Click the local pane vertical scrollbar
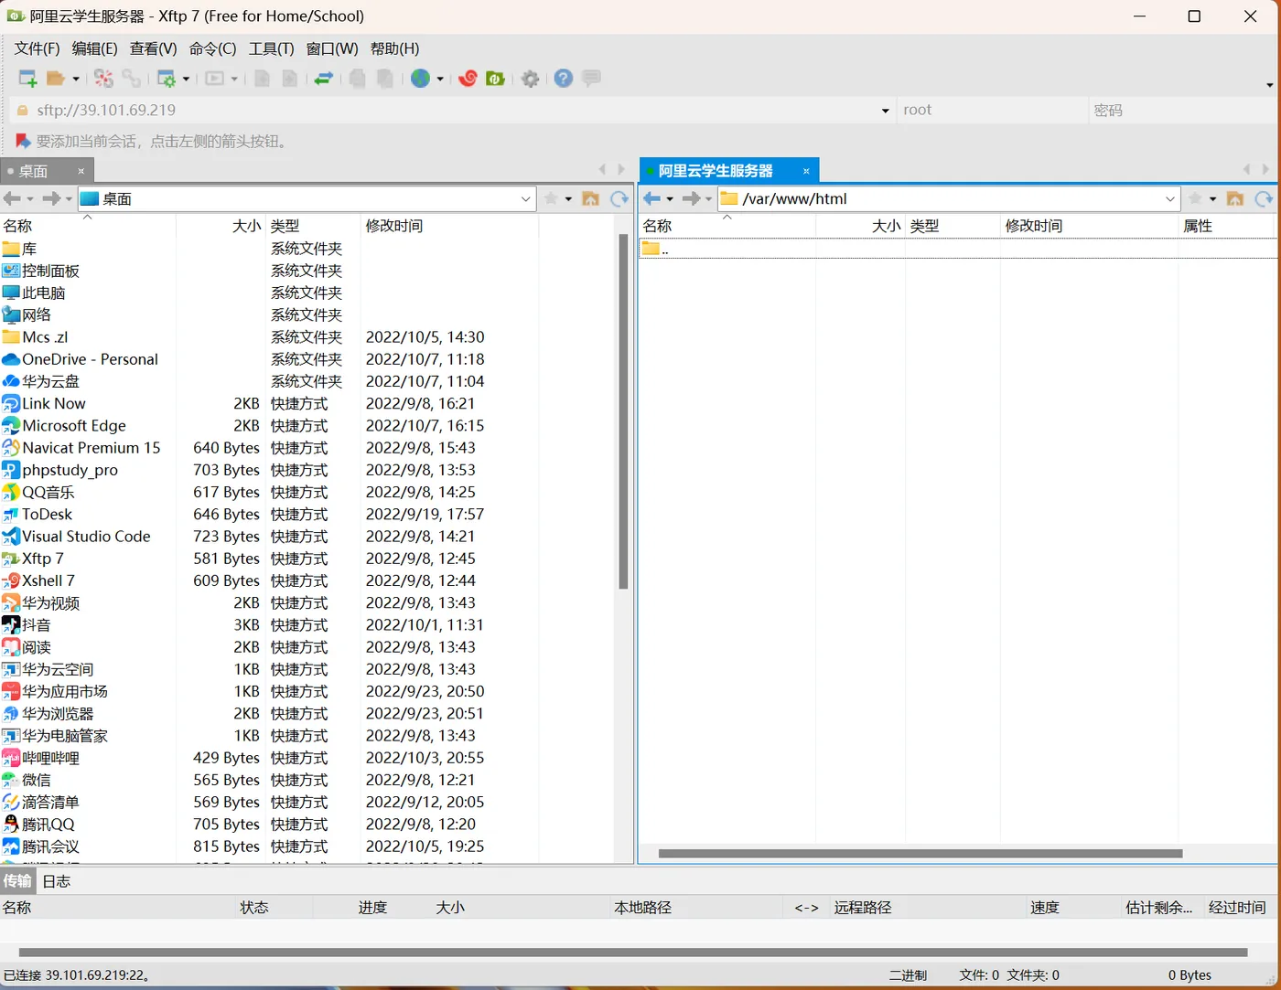The image size is (1281, 990). [x=623, y=411]
